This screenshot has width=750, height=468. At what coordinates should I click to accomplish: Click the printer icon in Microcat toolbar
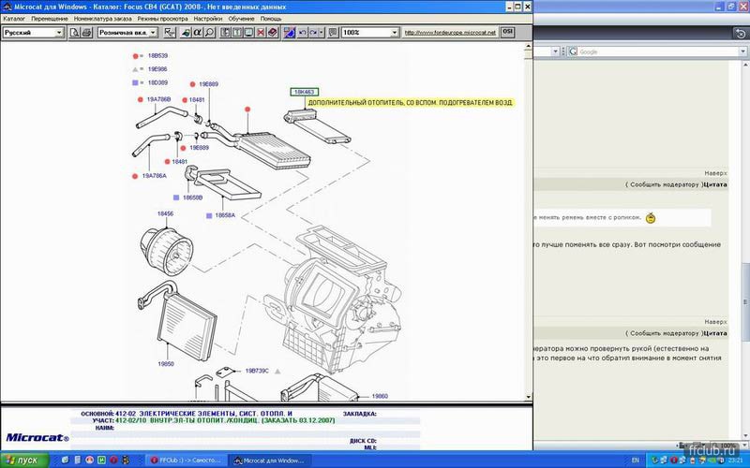pos(86,33)
